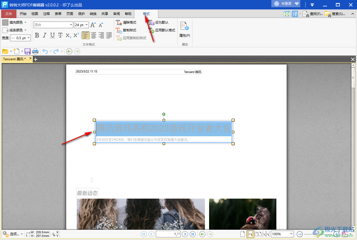357x240 pixels.
Task: Switch to 视图 ribbon tab
Action: point(35,14)
